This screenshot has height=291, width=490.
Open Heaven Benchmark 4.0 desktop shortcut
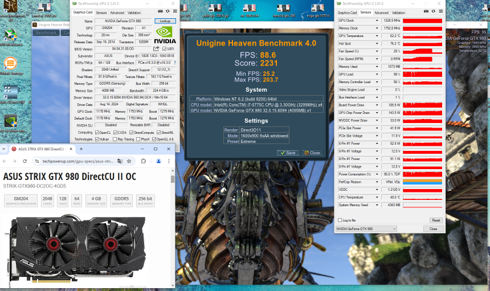(10, 9)
